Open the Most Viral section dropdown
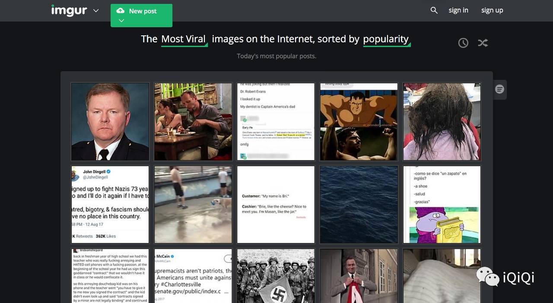Screen dimensions: 553x303 point(184,39)
